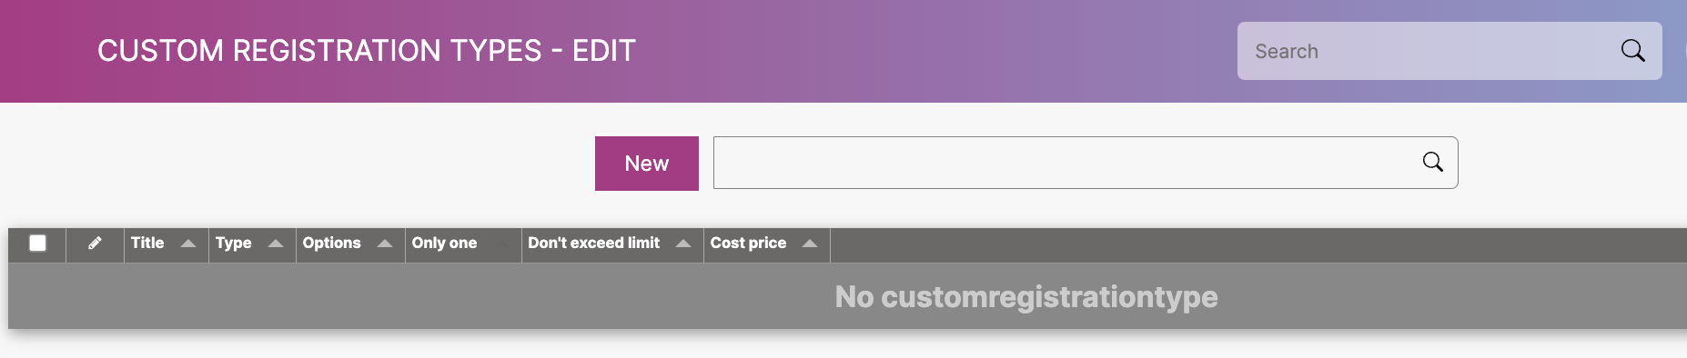
Task: Sort by Type using its arrow
Action: [x=276, y=244]
